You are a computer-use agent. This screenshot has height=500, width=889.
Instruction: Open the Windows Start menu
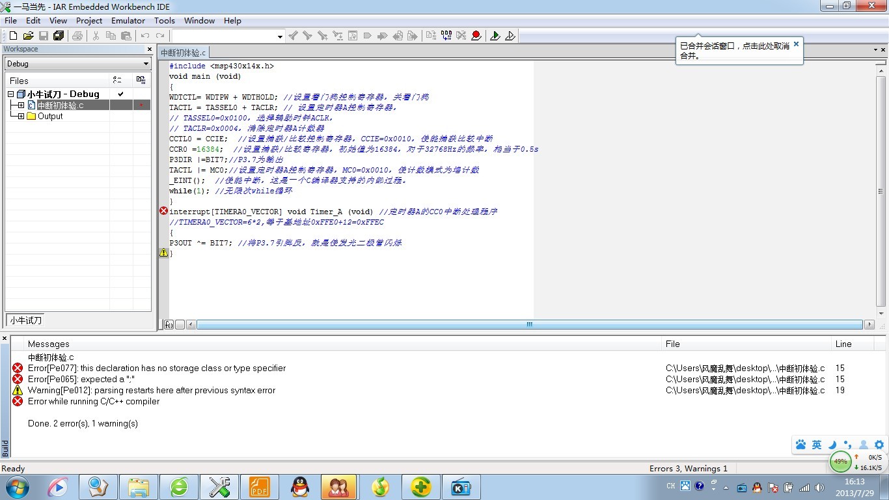tap(16, 487)
